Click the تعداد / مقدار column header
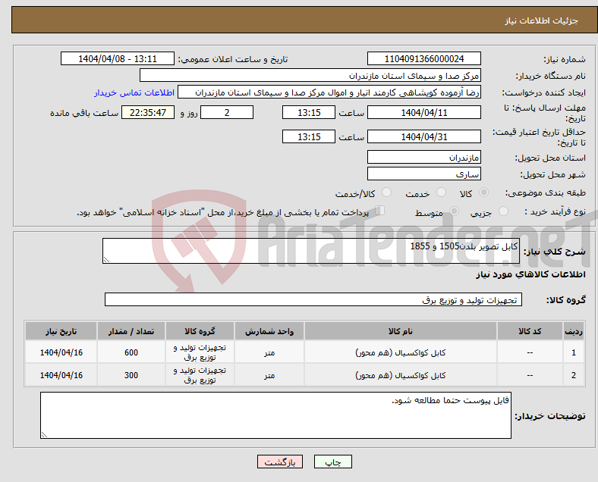 coord(131,331)
